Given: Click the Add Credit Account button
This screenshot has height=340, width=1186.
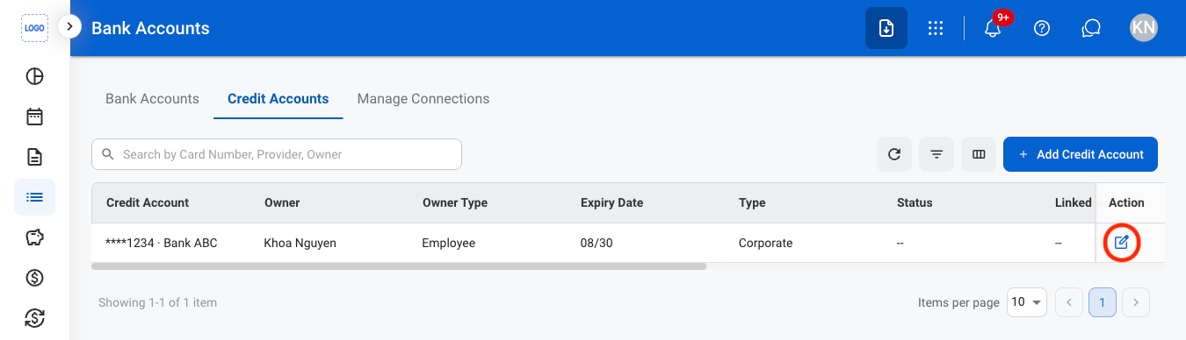Looking at the screenshot, I should point(1081,154).
